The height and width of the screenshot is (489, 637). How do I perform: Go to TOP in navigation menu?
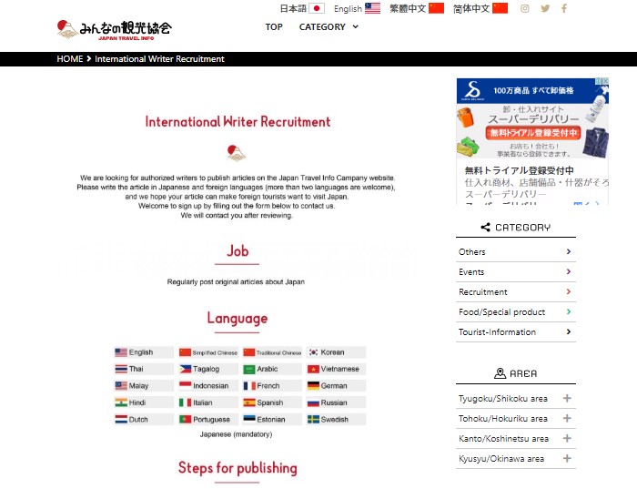[274, 26]
